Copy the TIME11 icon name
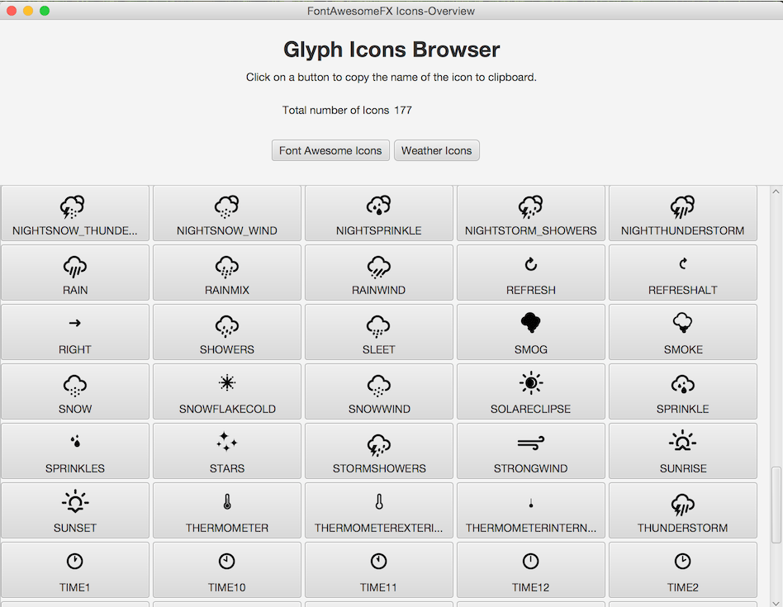The height and width of the screenshot is (607, 783). tap(378, 570)
